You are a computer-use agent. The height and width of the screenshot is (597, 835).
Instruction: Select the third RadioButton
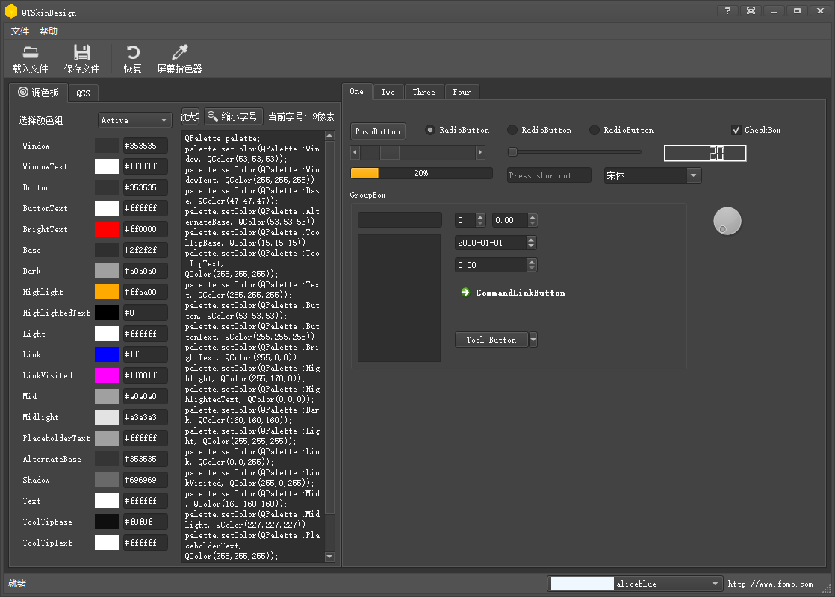point(595,129)
